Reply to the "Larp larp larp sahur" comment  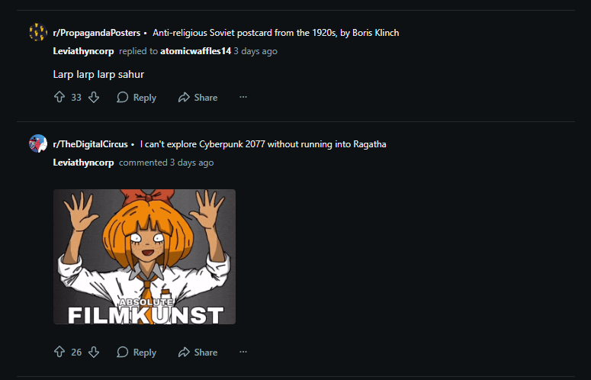pos(137,98)
